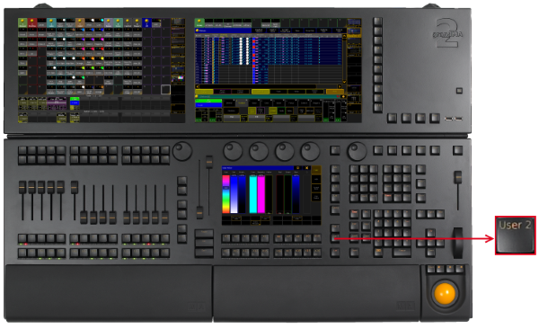
Task: Click the orange trackball
Action: [x=445, y=294]
